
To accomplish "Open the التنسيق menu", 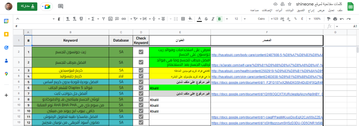I will [x=301, y=10].
